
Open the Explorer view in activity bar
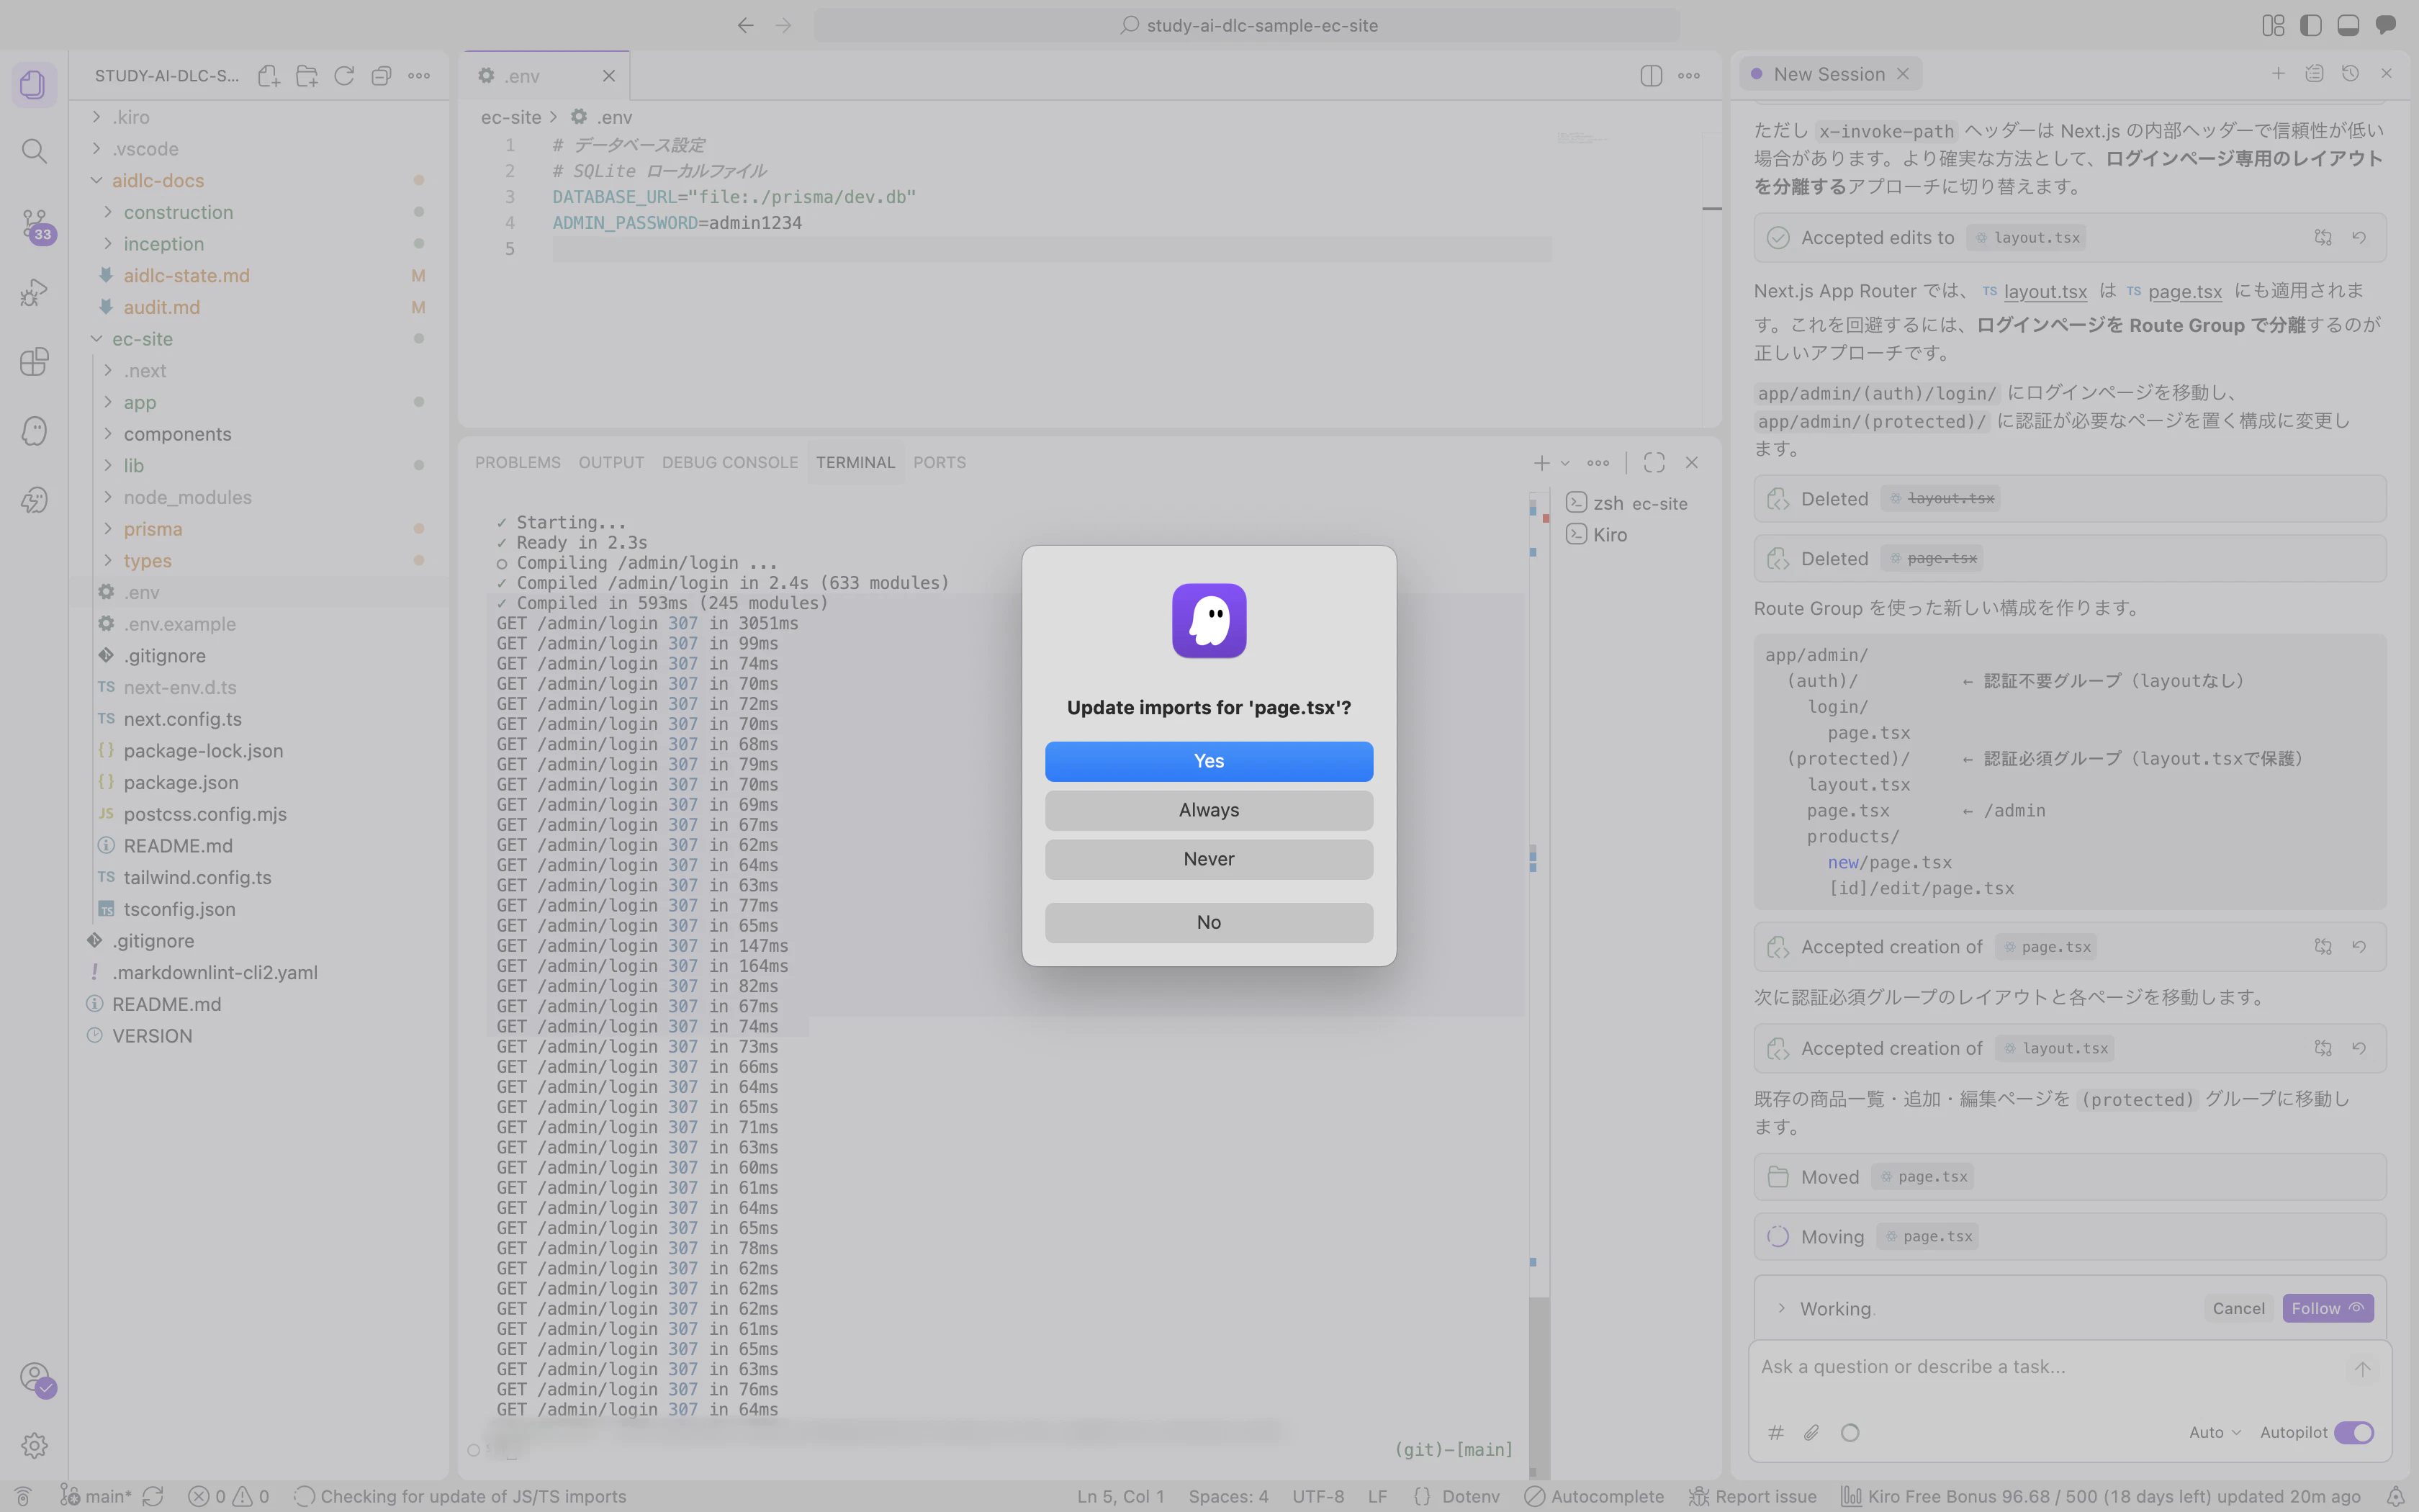pyautogui.click(x=33, y=84)
